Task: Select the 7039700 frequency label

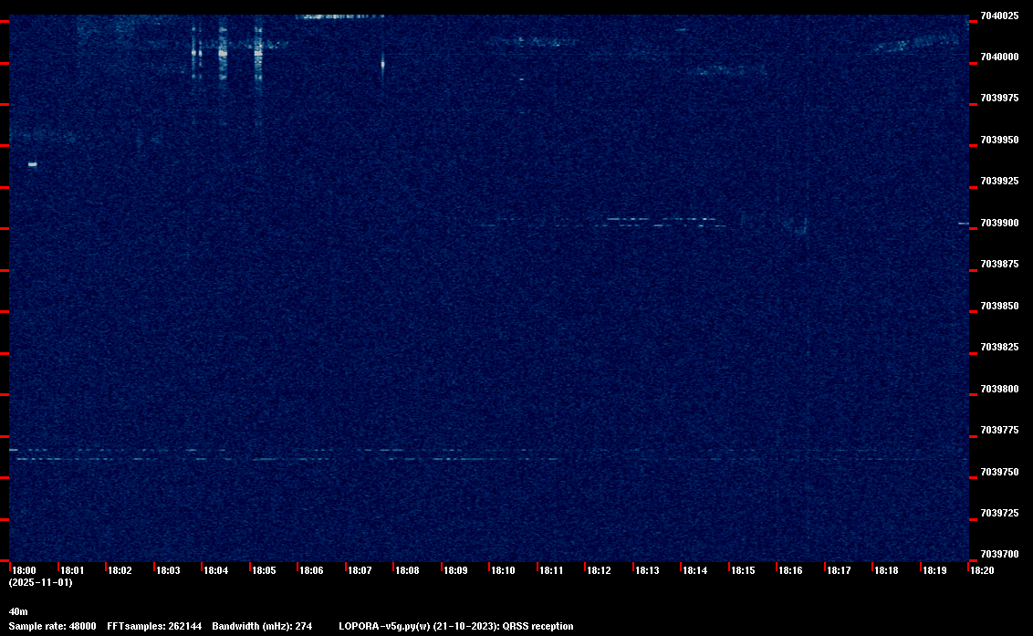Action: point(999,555)
